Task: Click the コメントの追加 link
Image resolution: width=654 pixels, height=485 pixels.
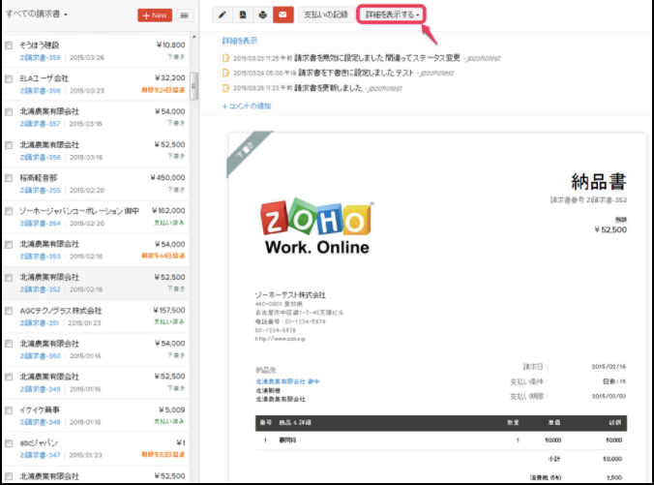Action: click(x=247, y=106)
